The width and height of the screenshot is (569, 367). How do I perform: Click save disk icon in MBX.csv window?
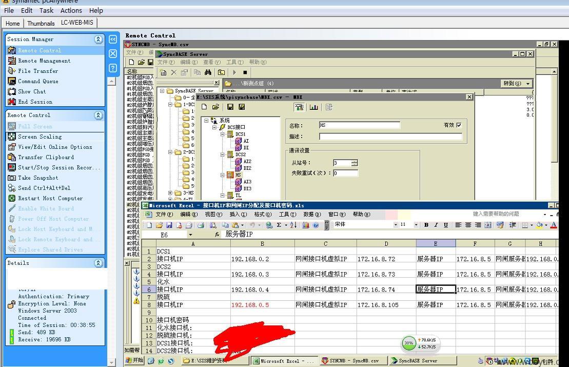point(230,107)
